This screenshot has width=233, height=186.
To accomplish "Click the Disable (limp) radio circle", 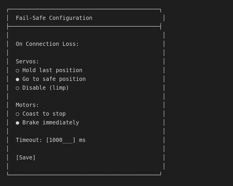I will pyautogui.click(x=17, y=88).
